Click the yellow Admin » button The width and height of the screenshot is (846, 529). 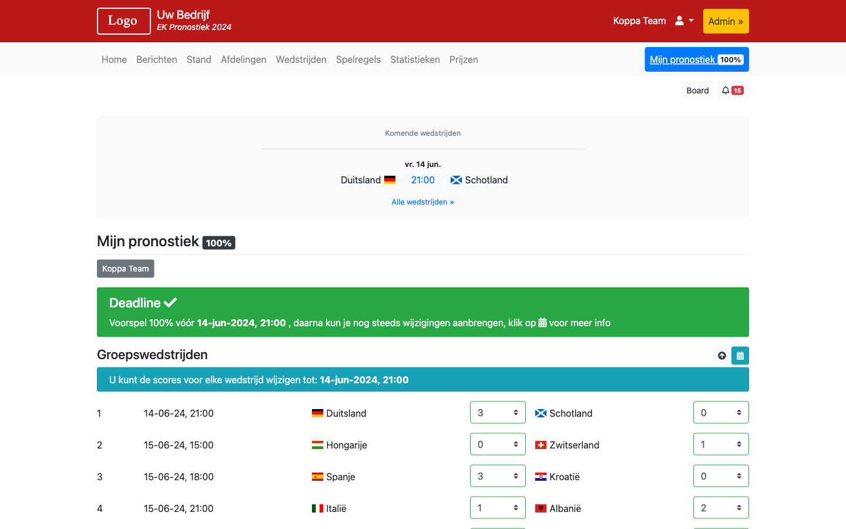pyautogui.click(x=726, y=21)
